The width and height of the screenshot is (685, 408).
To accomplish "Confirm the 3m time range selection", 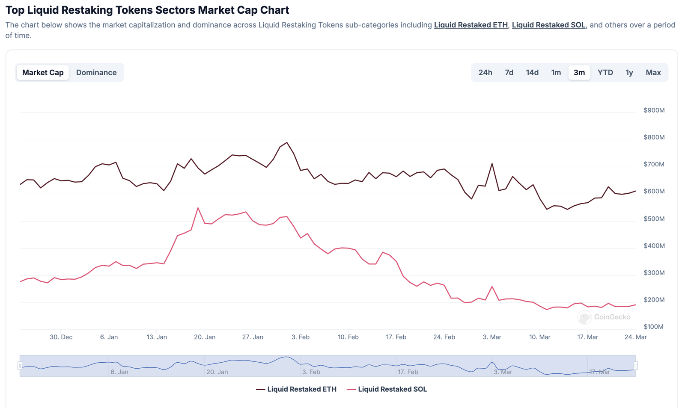I will (x=579, y=72).
